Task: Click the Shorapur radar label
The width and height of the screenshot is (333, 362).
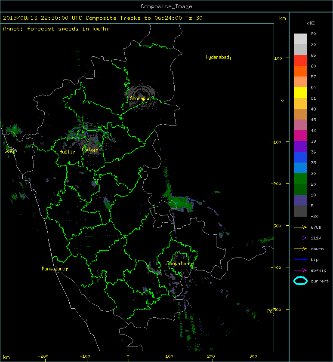Action: click(142, 98)
